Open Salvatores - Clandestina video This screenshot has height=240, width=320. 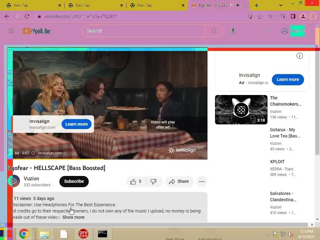[x=283, y=197]
